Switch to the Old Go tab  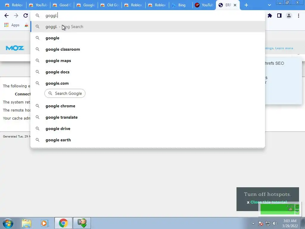(110, 5)
